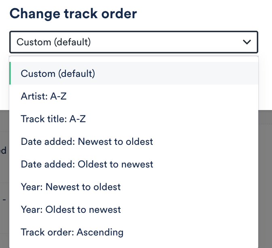Viewport: 272px width, 248px height.
Task: Collapse the track order dropdown box
Action: pyautogui.click(x=133, y=42)
